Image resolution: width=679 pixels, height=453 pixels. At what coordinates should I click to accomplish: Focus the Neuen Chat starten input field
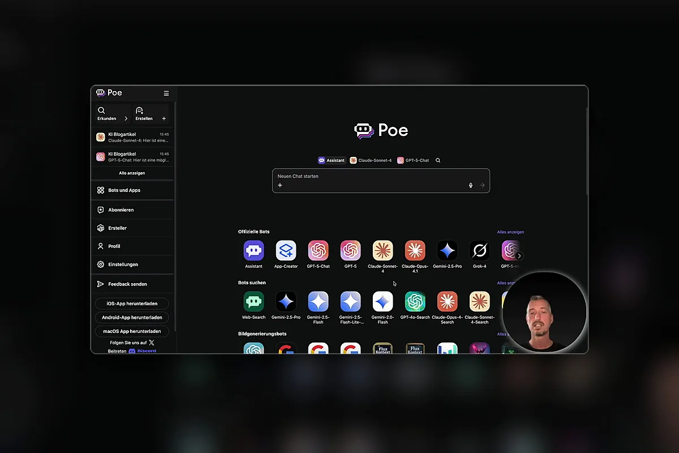(x=381, y=181)
